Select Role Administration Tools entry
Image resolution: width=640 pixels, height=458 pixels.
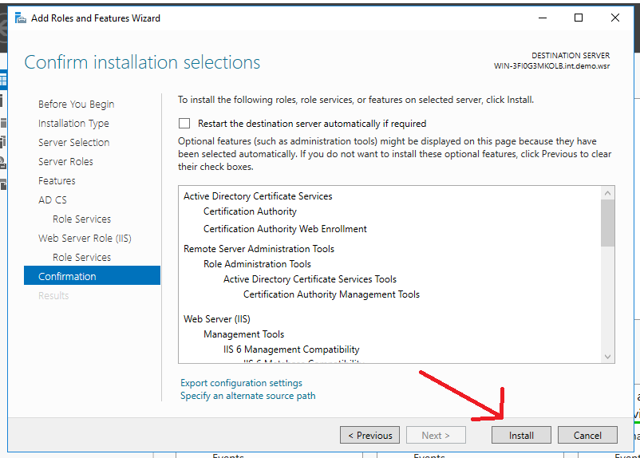257,264
